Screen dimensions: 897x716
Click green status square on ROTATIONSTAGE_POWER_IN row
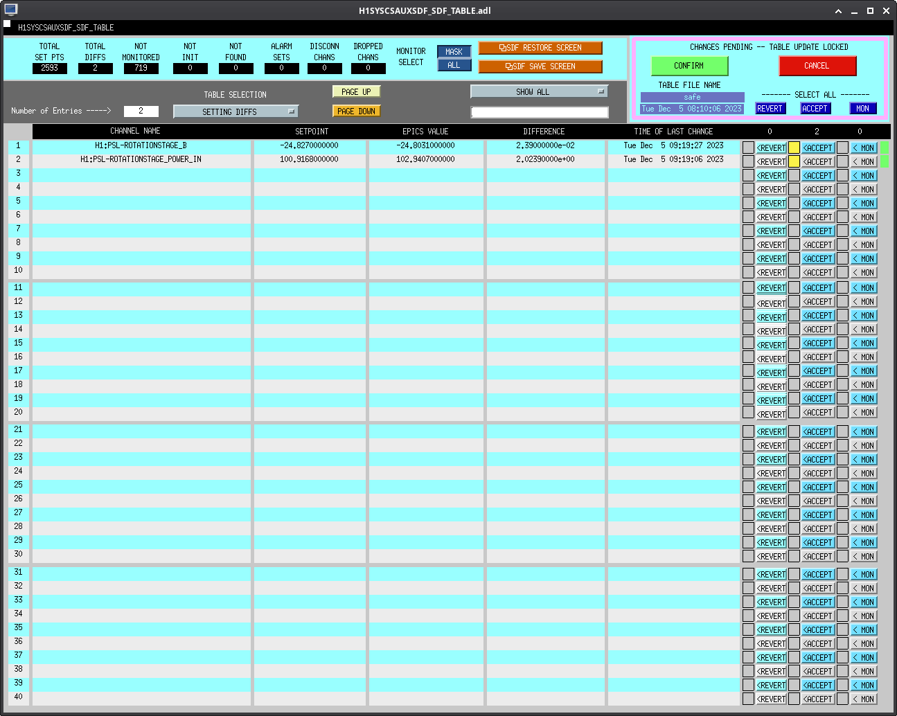(885, 161)
